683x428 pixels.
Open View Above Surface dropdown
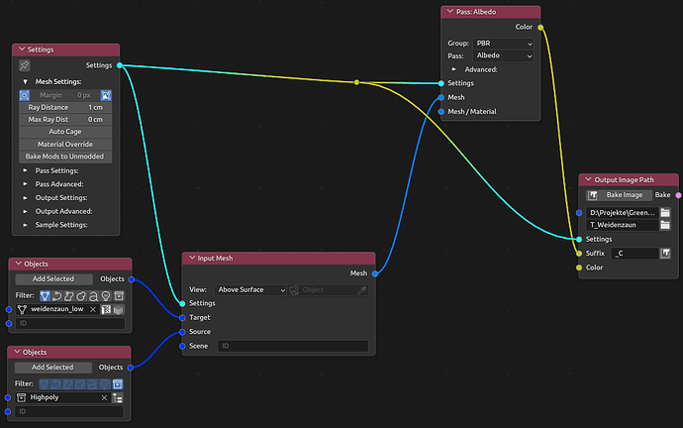pos(250,290)
